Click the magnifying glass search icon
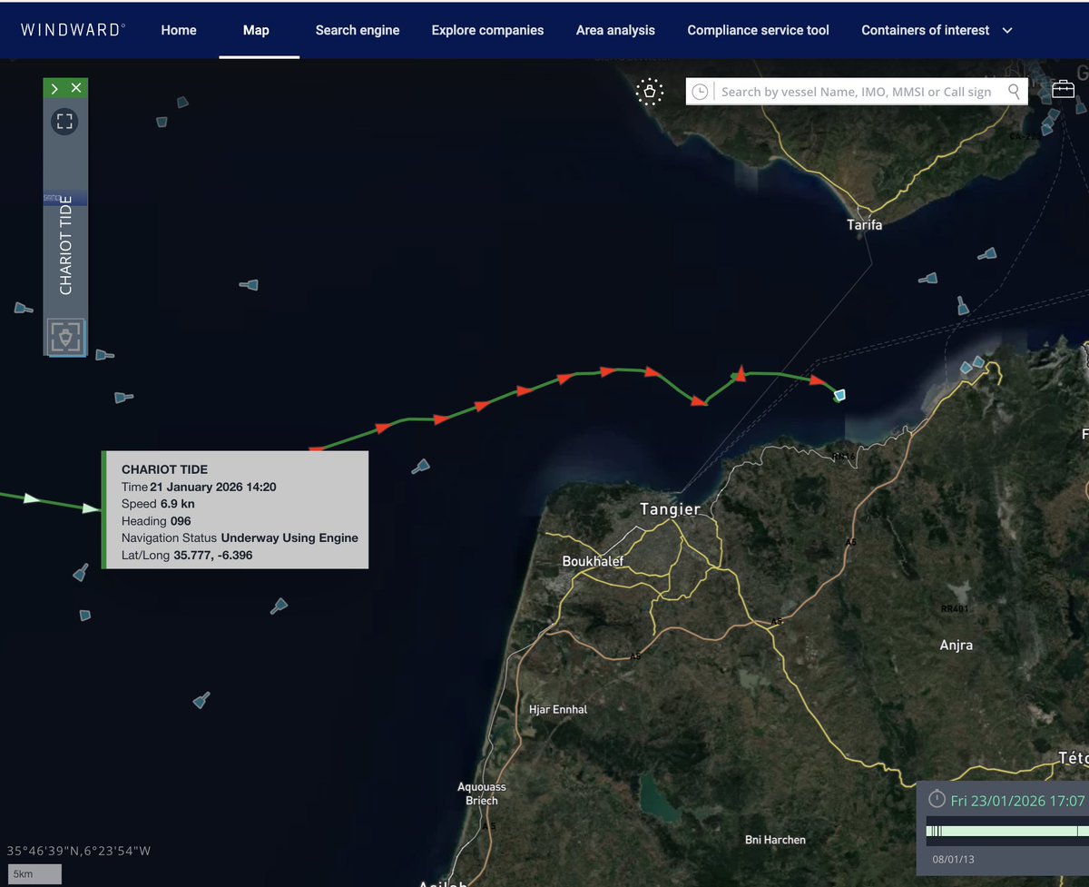This screenshot has height=887, width=1089. click(1014, 91)
